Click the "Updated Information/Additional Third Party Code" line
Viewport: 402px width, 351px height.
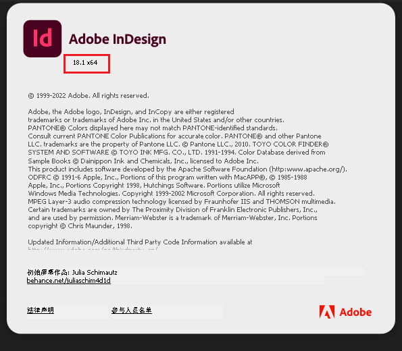(x=140, y=242)
